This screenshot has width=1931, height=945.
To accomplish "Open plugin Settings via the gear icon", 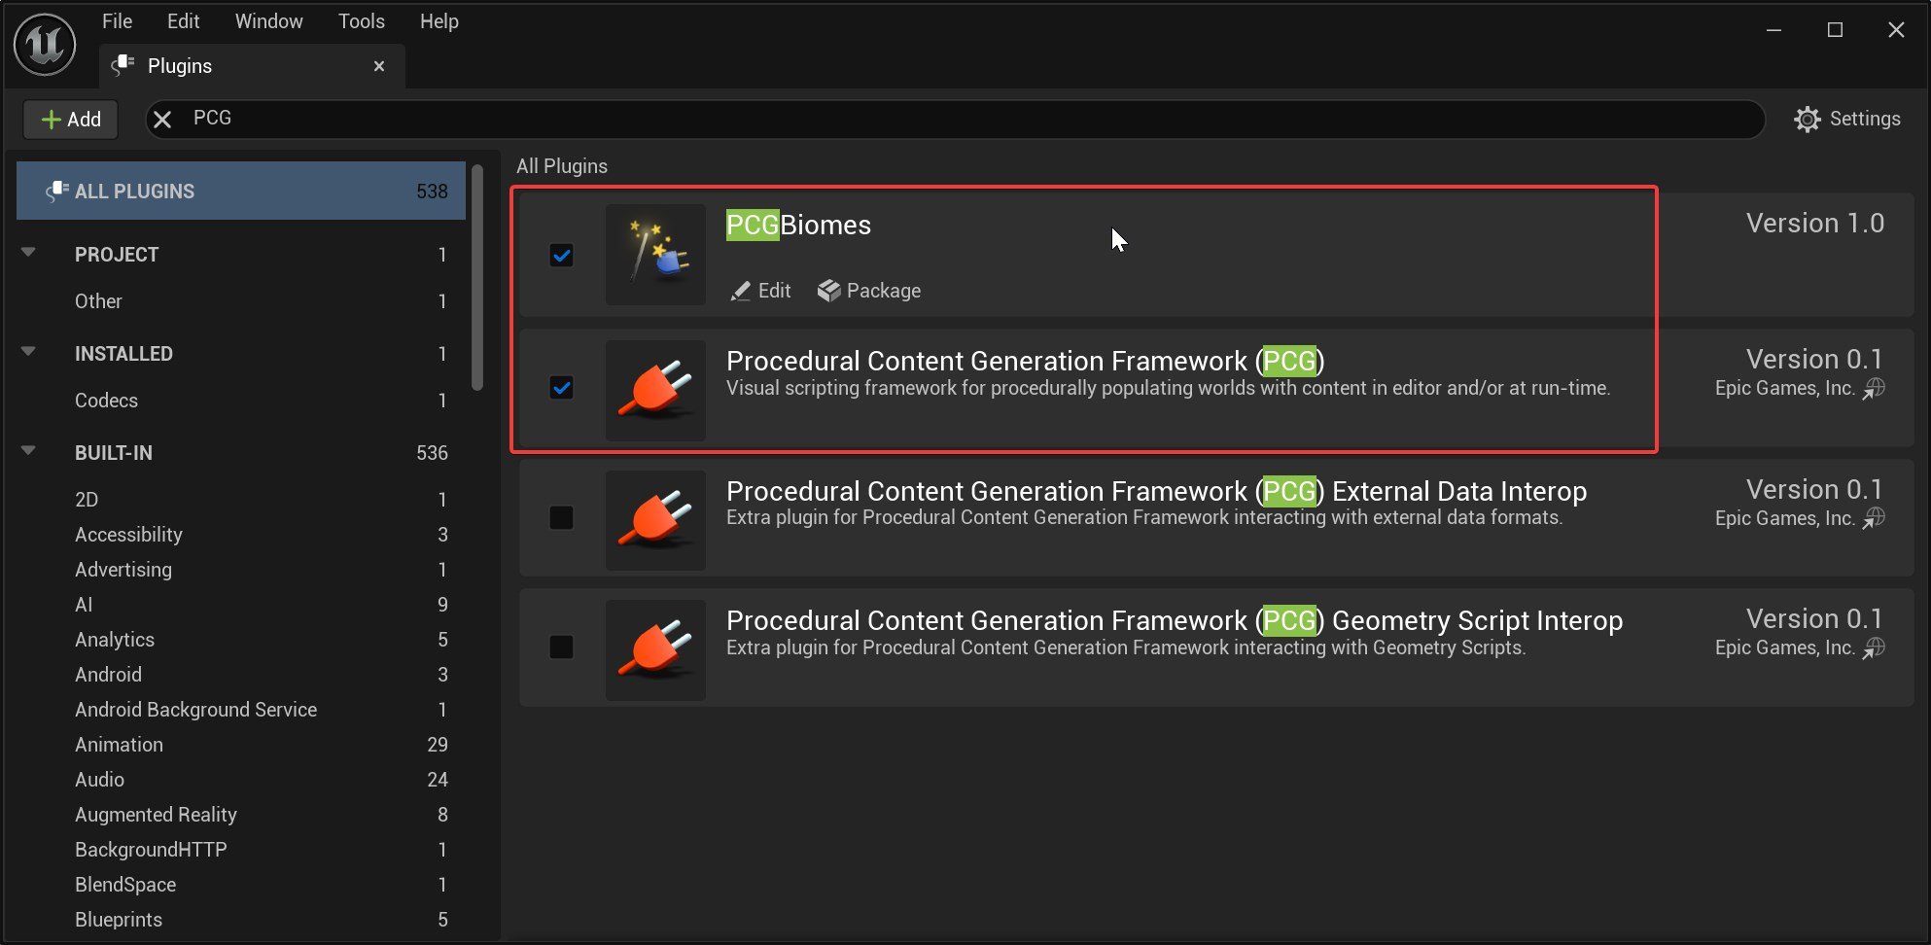I will pos(1808,119).
